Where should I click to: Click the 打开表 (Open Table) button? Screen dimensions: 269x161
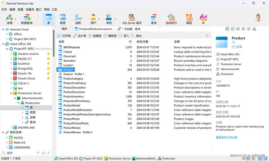point(64,36)
